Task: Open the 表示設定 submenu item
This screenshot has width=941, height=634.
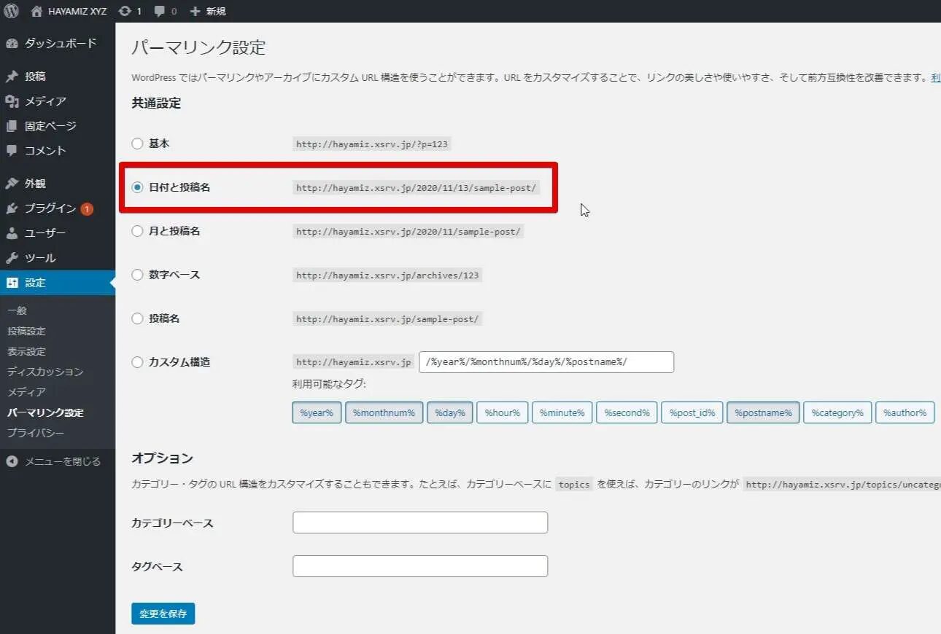Action: [26, 351]
